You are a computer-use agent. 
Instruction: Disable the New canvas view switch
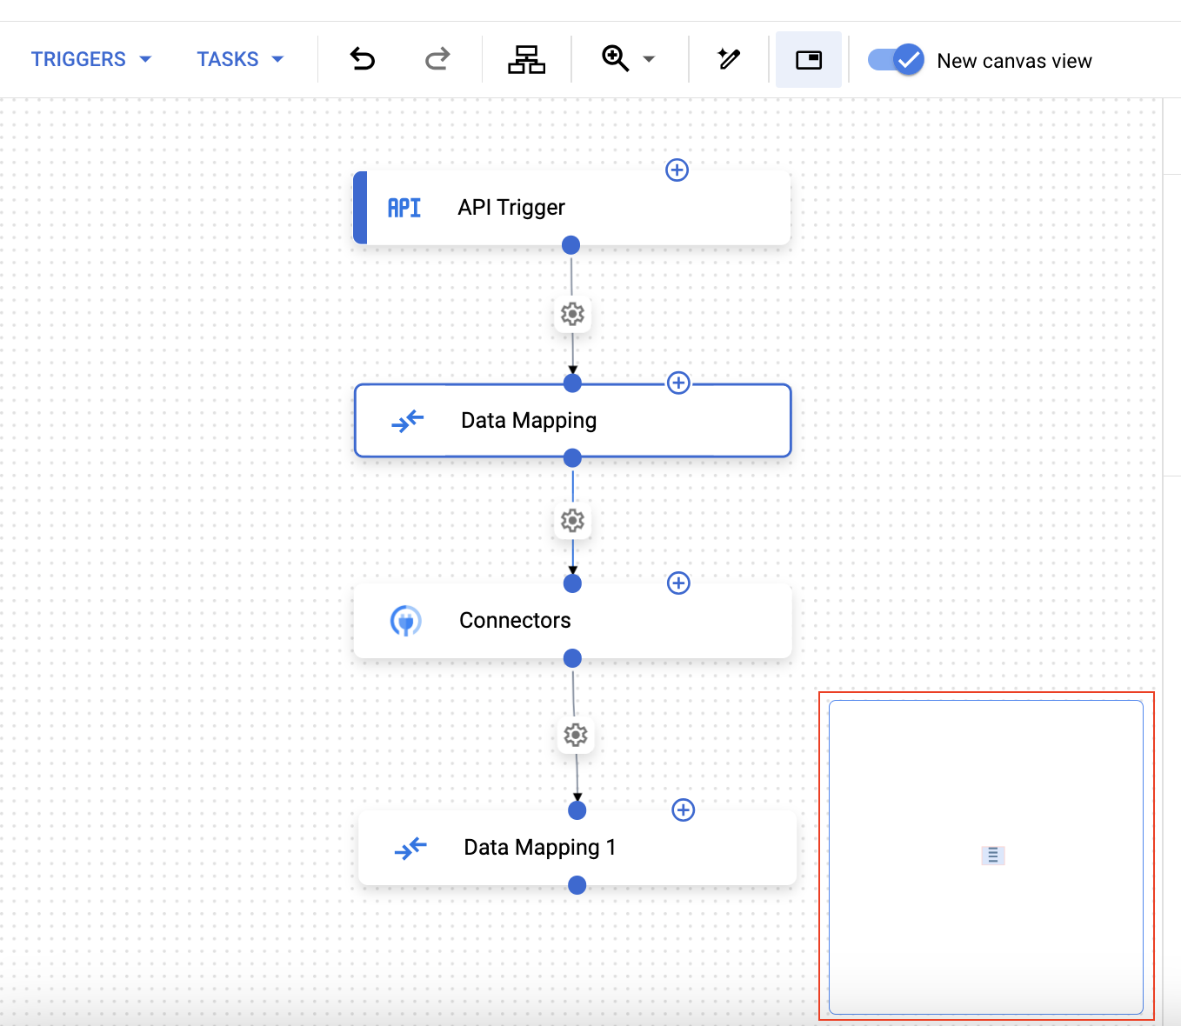click(897, 59)
